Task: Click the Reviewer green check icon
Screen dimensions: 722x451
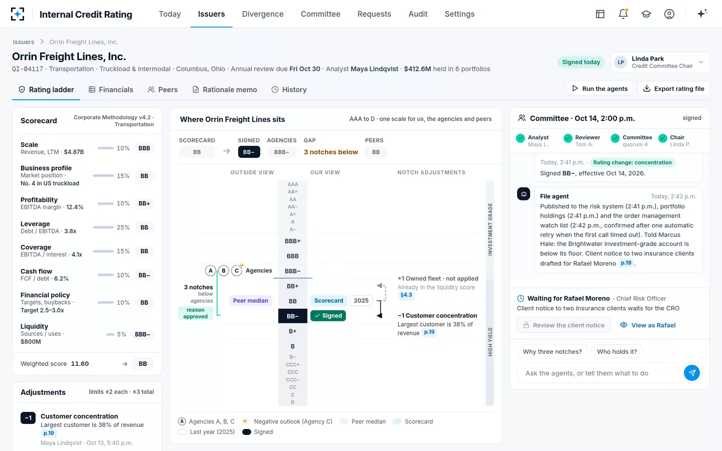Action: [x=568, y=138]
